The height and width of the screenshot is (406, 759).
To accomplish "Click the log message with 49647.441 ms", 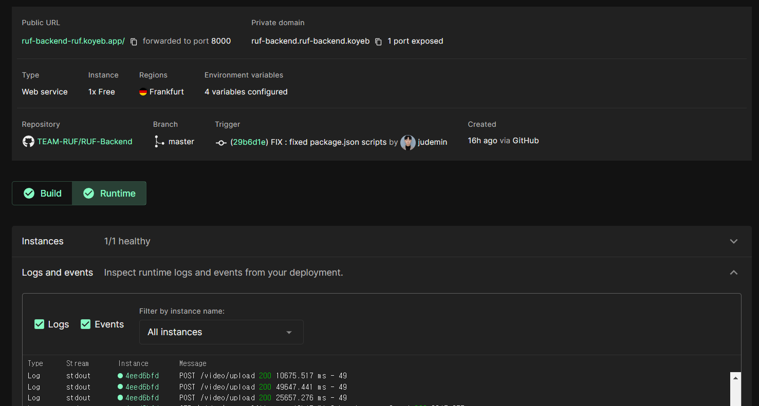I will point(263,387).
